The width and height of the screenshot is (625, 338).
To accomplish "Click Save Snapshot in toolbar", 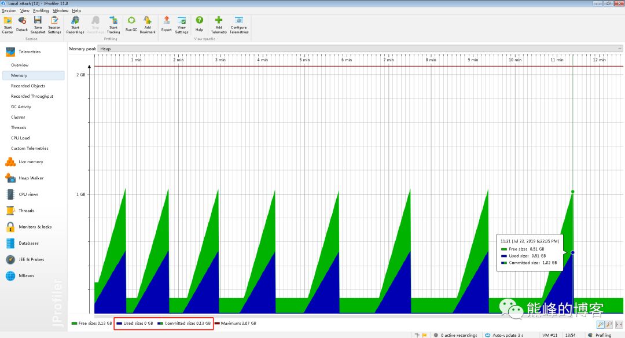I will tap(38, 25).
